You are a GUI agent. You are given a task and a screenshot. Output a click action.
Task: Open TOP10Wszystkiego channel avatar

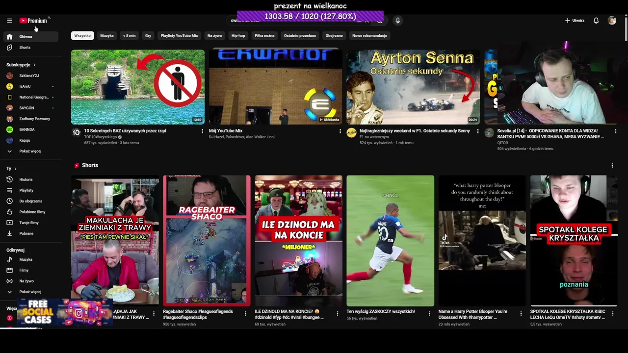(76, 132)
